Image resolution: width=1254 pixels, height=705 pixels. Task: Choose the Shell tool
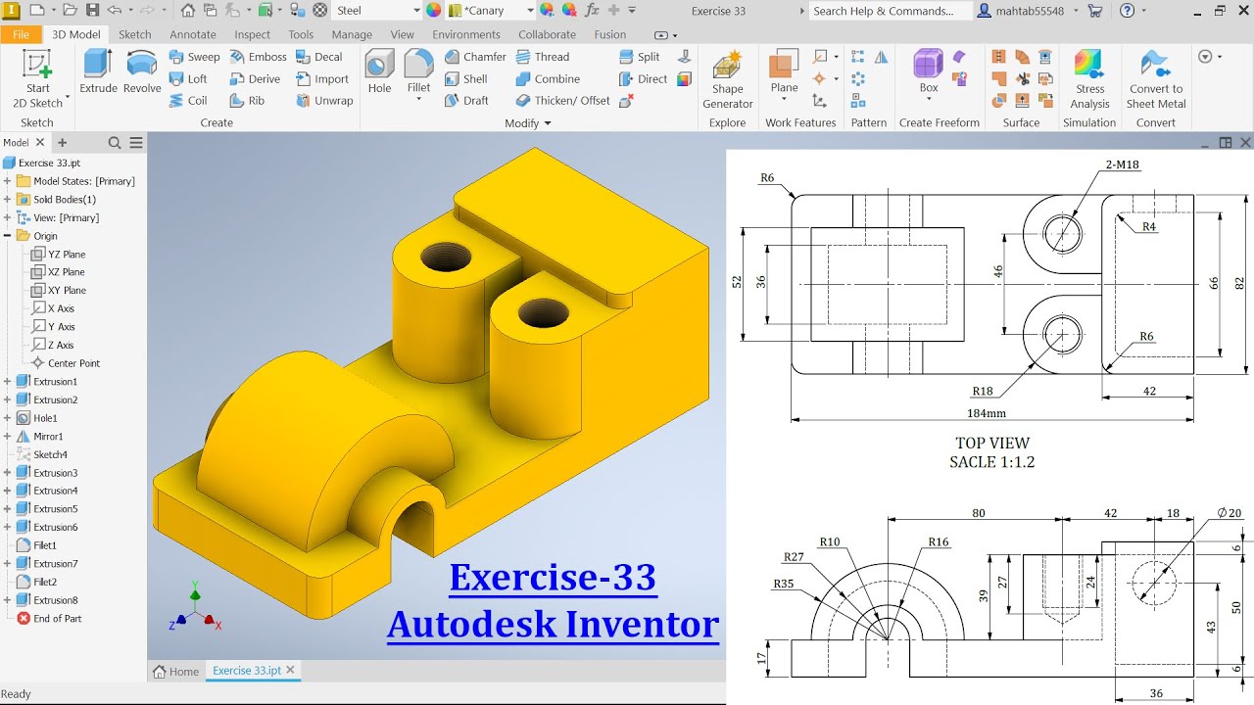click(x=465, y=78)
